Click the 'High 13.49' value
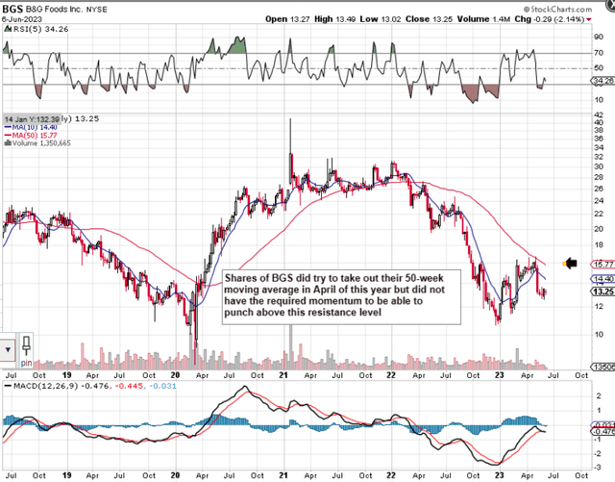 (x=334, y=19)
